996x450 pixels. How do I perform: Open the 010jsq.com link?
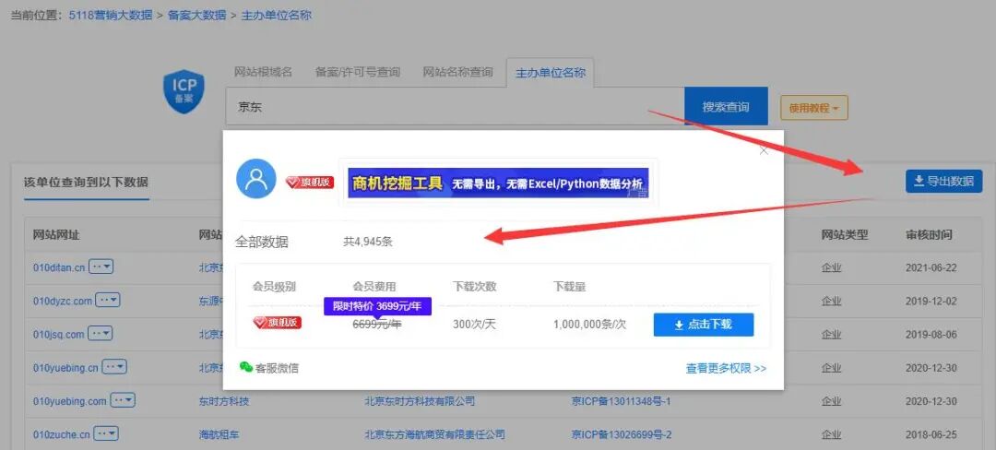pos(58,335)
